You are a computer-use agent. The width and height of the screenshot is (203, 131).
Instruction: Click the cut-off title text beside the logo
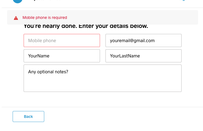pyautogui.click(x=44, y=1)
